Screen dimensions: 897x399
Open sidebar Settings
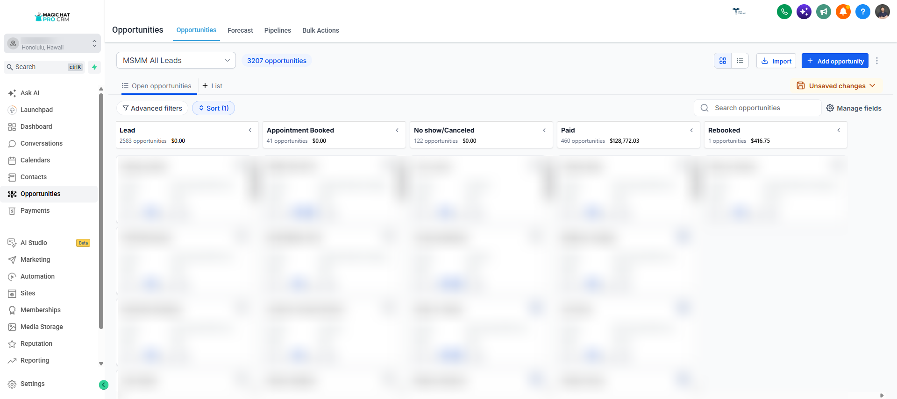33,384
